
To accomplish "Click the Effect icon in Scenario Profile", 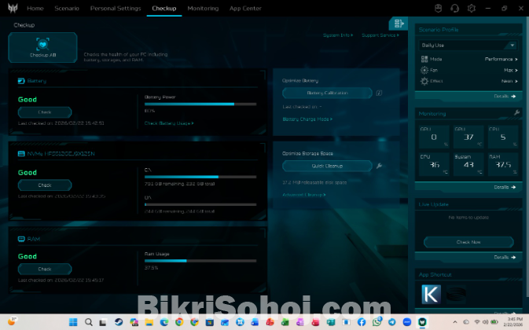I will tap(424, 81).
